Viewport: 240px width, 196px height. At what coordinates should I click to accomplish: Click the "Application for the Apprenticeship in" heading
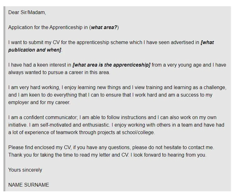[x=48, y=28]
